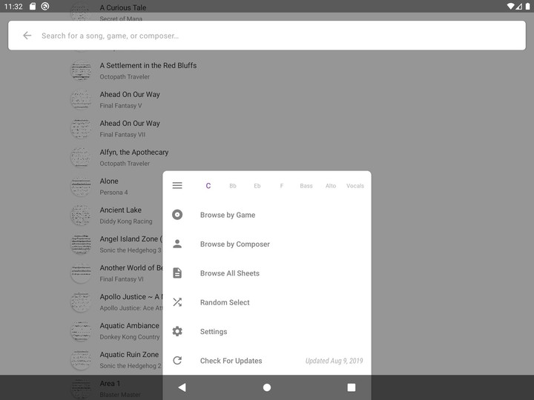Choose the Eb transposition option
534x400 pixels.
257,186
